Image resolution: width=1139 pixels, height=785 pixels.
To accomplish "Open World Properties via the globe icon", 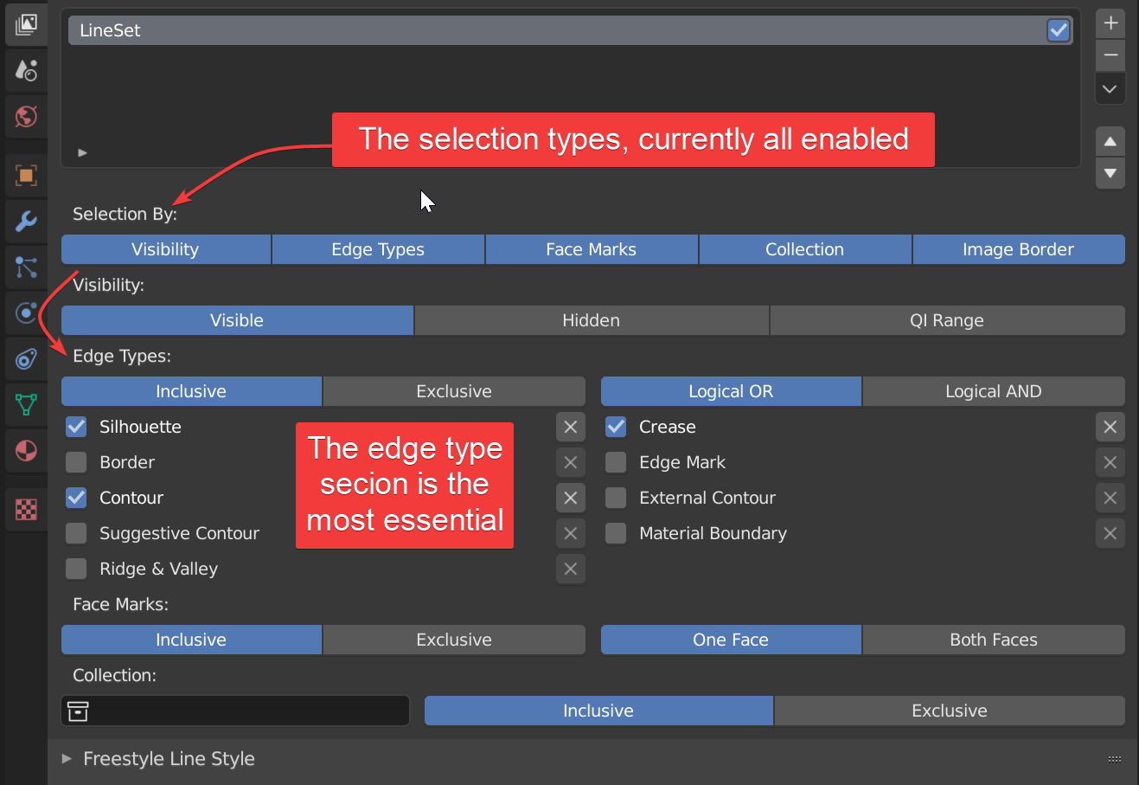I will click(x=26, y=115).
